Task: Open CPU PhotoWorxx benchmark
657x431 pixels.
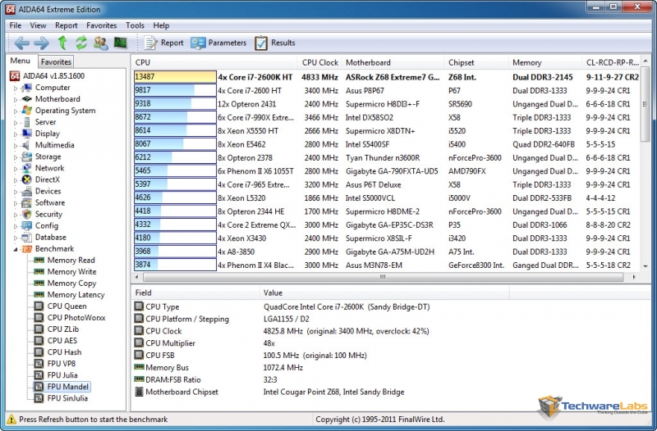Action: [x=76, y=318]
